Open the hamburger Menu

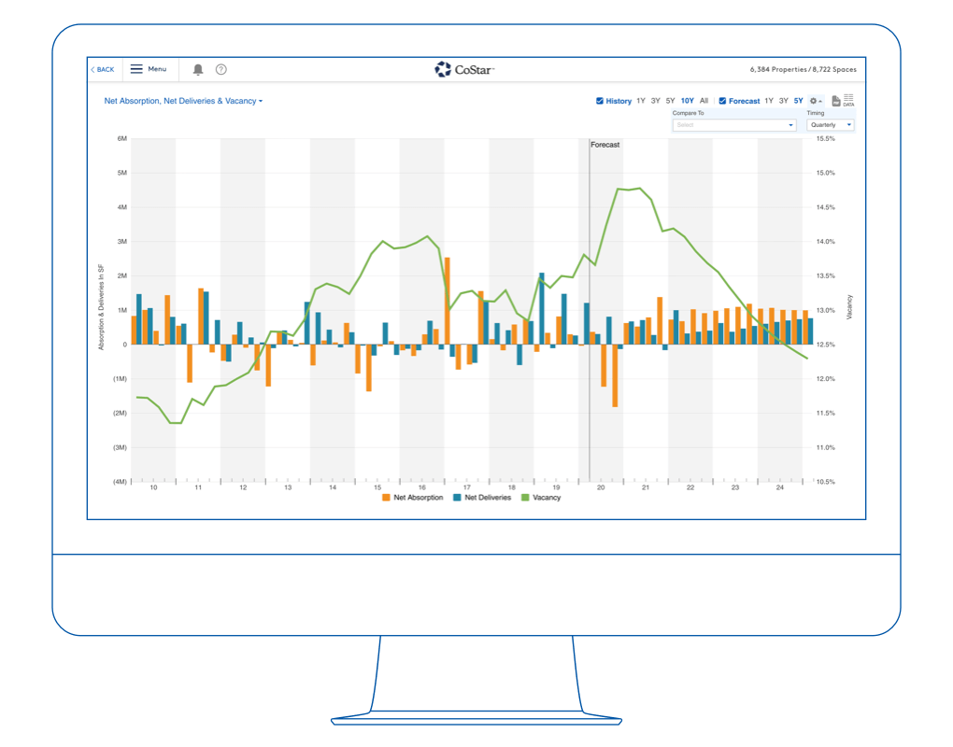pyautogui.click(x=149, y=69)
